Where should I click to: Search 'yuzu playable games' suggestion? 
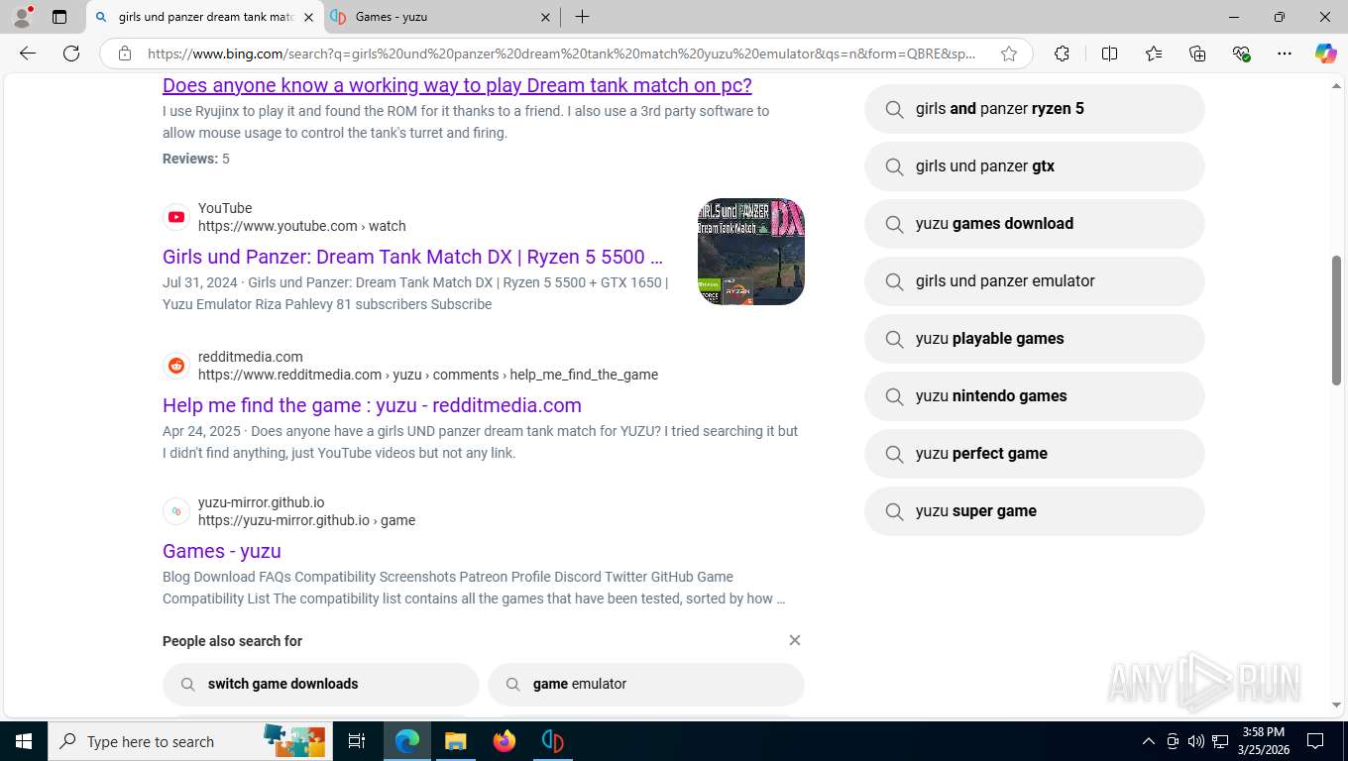(1035, 339)
